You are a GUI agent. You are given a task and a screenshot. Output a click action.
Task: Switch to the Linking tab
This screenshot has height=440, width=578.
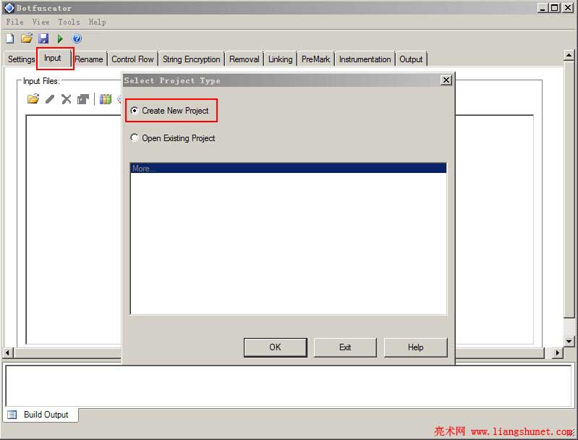(x=281, y=59)
